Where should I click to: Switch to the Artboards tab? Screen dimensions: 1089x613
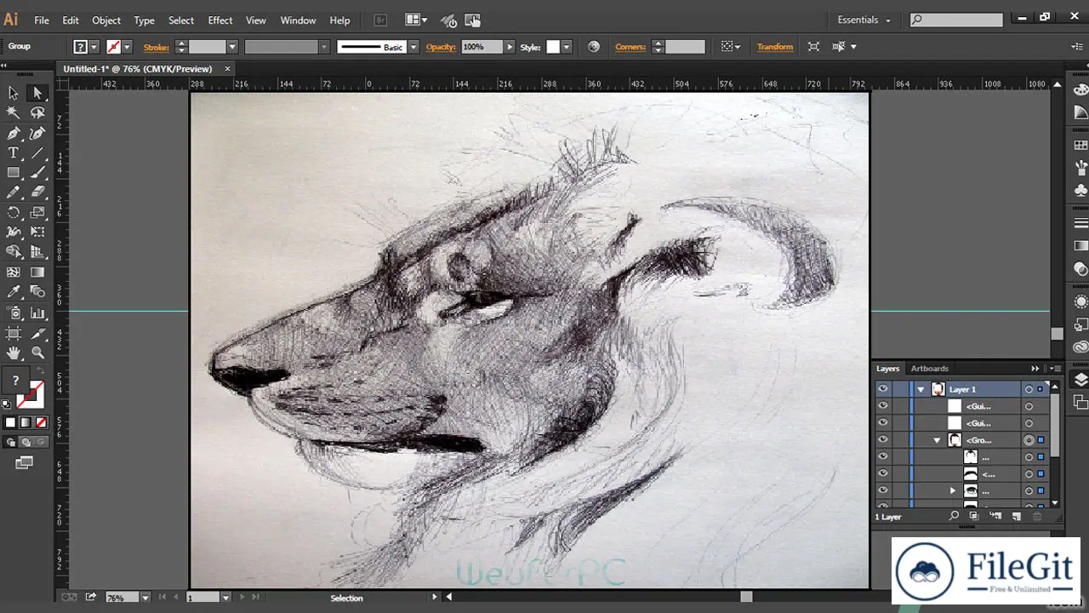tap(929, 369)
